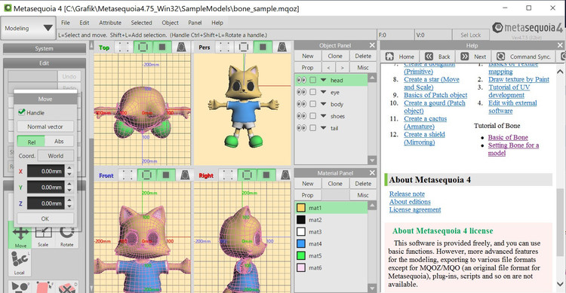Toggle lines display in Front view
The width and height of the screenshot is (566, 293).
click(146, 175)
